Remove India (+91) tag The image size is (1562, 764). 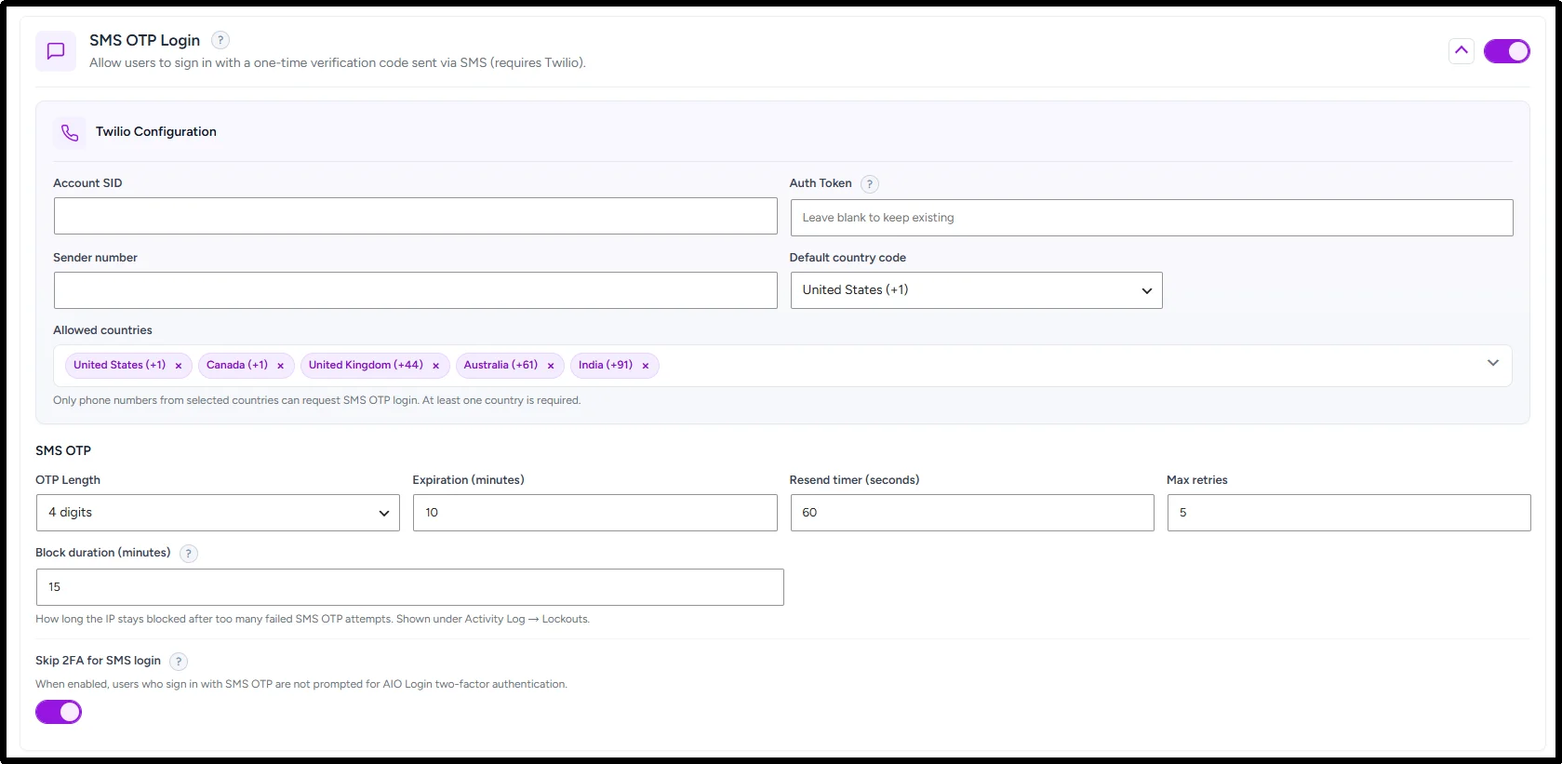pos(646,366)
